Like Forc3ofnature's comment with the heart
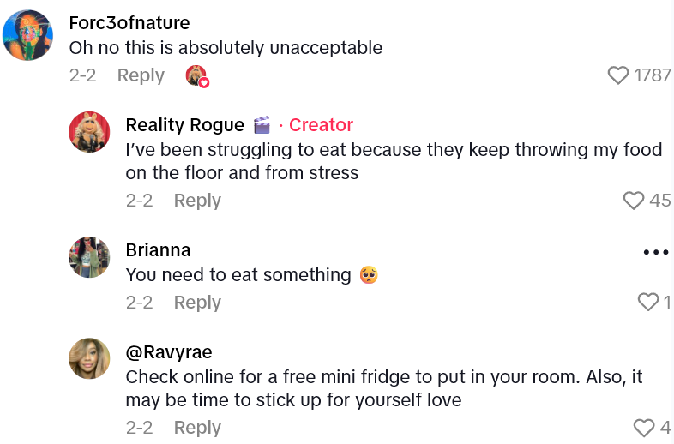The image size is (674, 444). (618, 75)
